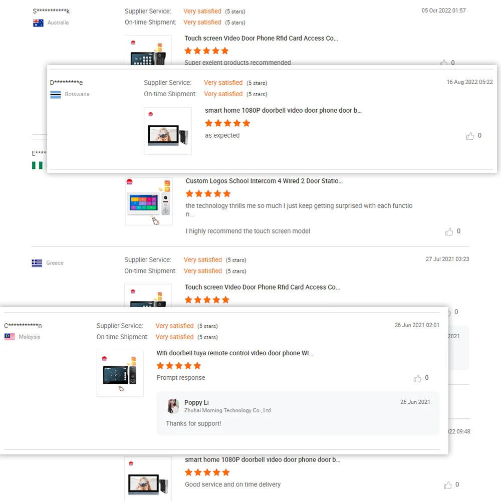View bottom smart home doorbell thumbnail

[x=148, y=478]
